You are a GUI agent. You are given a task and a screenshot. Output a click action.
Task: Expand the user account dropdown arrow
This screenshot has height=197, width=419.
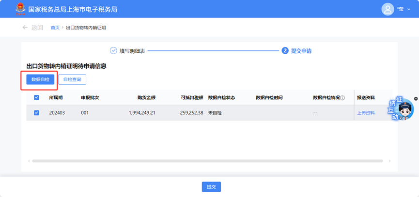(x=408, y=9)
